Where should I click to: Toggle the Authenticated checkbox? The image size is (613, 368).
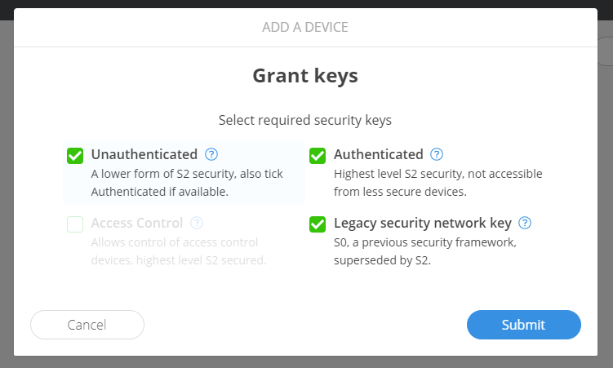coord(318,155)
